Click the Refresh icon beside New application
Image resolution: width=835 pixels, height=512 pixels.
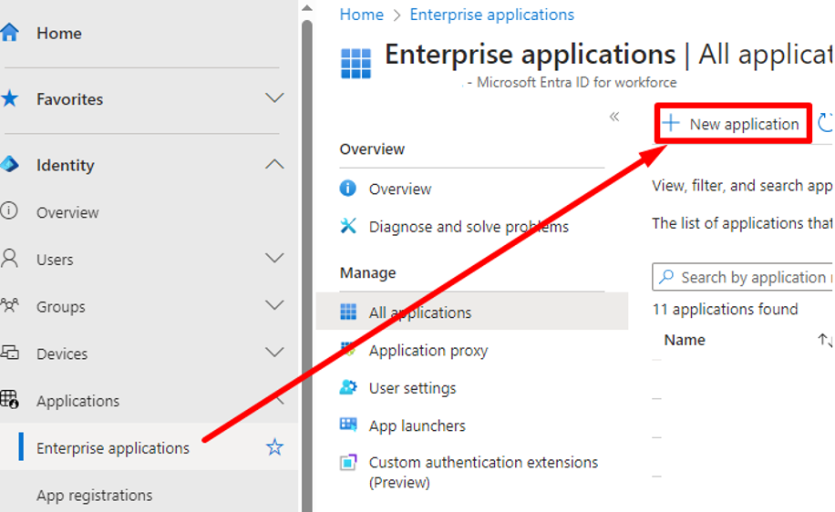tap(826, 124)
